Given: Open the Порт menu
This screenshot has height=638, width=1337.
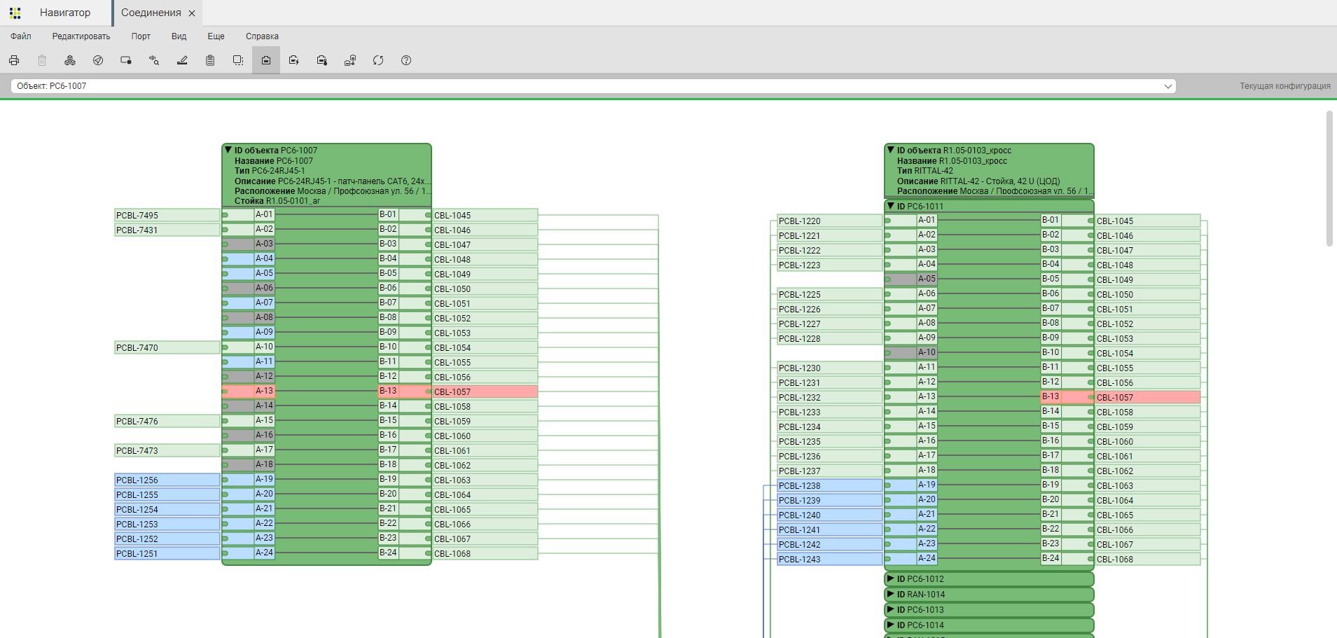Looking at the screenshot, I should (141, 36).
